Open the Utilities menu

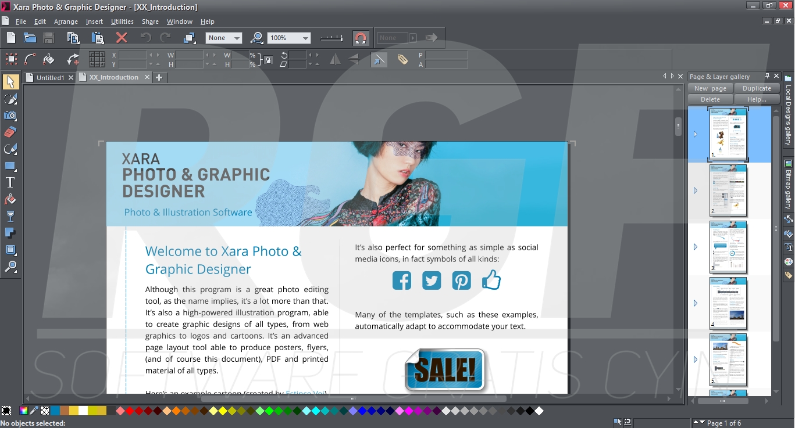click(x=122, y=21)
